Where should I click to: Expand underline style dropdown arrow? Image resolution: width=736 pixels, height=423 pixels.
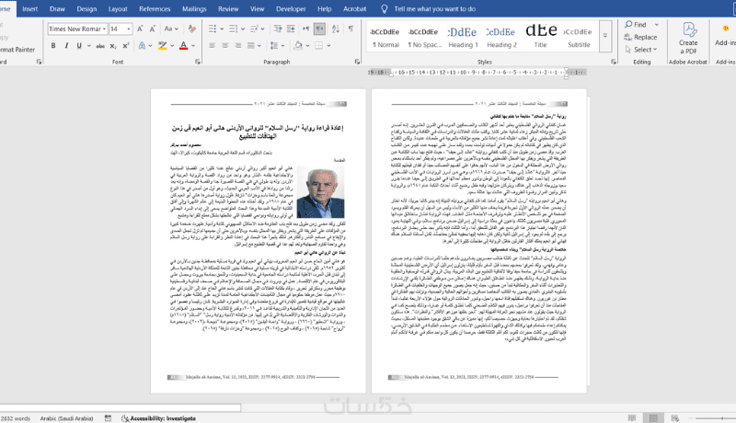[x=88, y=45]
